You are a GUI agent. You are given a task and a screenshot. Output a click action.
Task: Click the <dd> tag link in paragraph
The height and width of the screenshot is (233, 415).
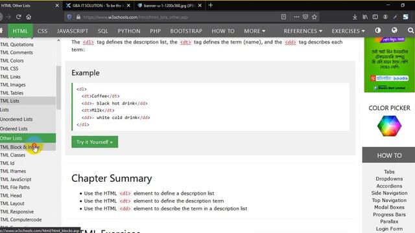tap(290, 42)
